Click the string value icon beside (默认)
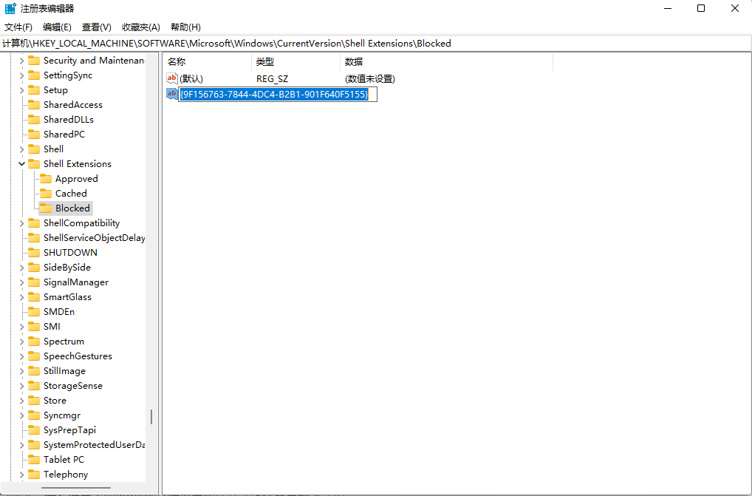The image size is (752, 496). click(172, 78)
